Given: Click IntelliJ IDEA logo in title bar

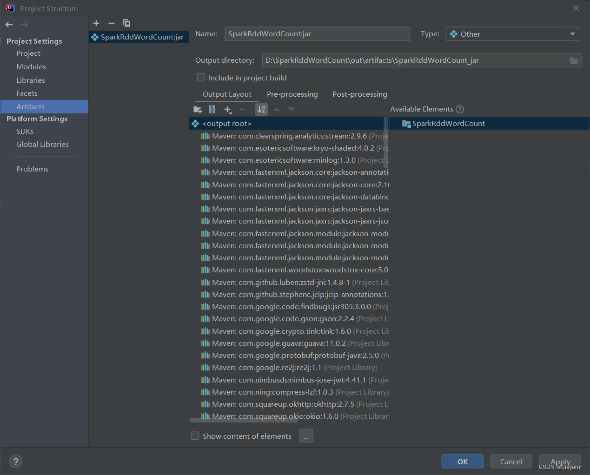Looking at the screenshot, I should click(x=10, y=8).
